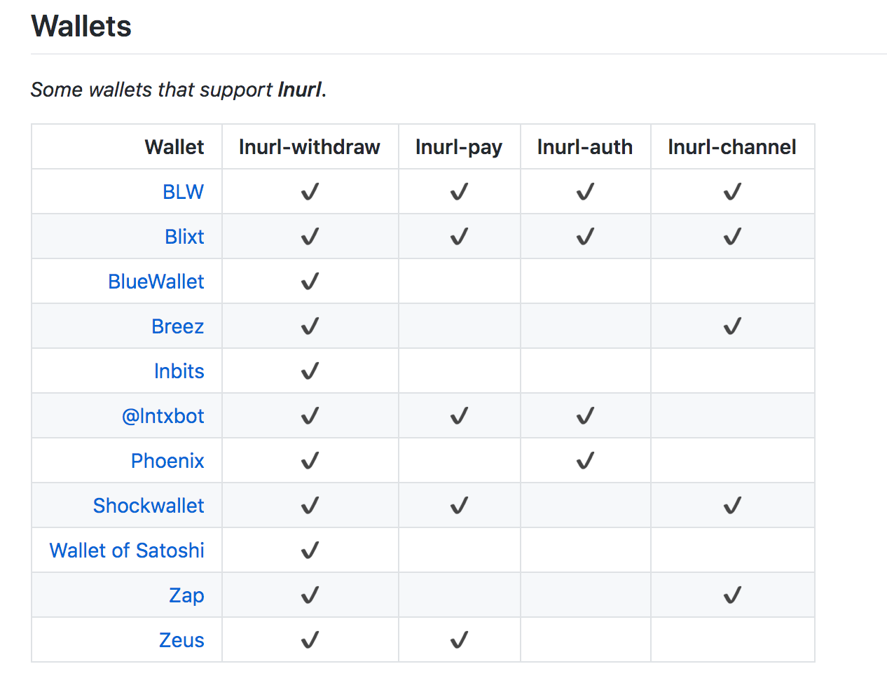Click Blixt's lnurl-pay checkmark
The height and width of the screenshot is (685, 887).
point(459,237)
